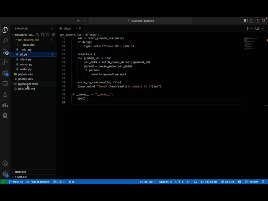This screenshot has height=201, width=268.
Task: Open problems errors and warnings indicator
Action: 59,182
